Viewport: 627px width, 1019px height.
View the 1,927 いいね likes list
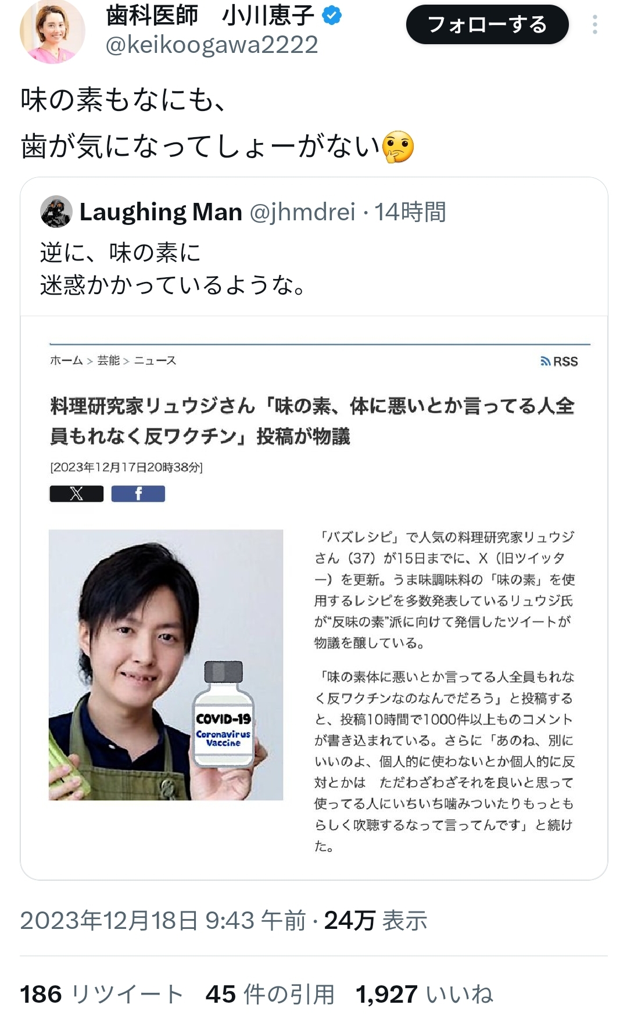coord(425,994)
